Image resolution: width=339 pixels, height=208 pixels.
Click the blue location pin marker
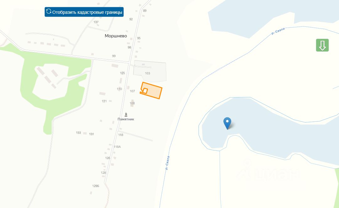[227, 123]
